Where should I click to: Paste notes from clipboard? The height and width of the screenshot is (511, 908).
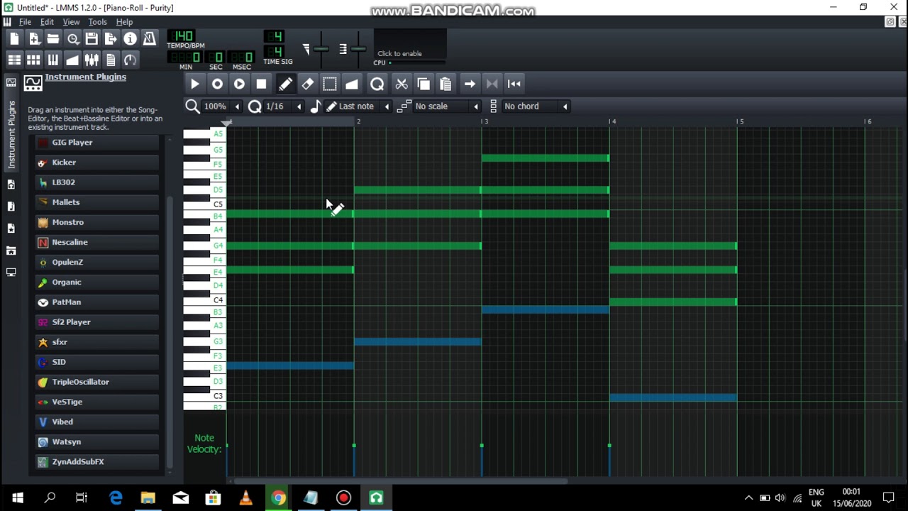tap(445, 84)
